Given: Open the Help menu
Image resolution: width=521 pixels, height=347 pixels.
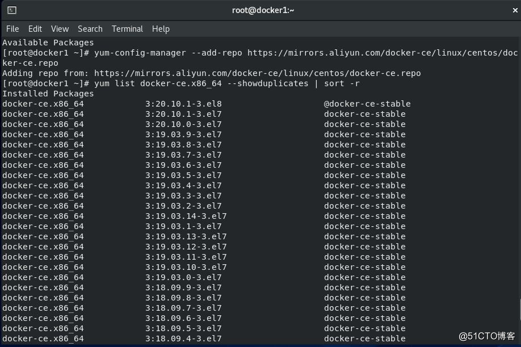Looking at the screenshot, I should click(161, 29).
